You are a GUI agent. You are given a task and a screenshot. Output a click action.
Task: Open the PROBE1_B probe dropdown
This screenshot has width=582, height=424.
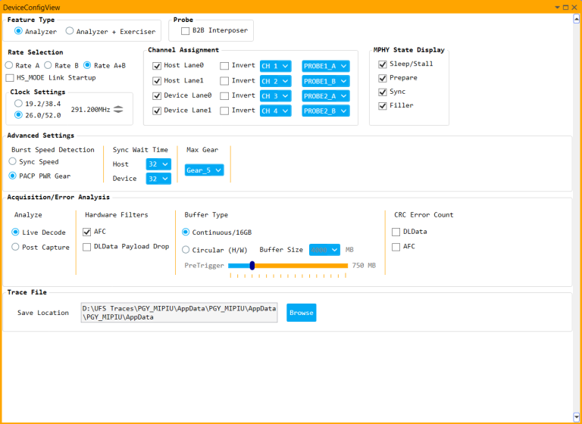pyautogui.click(x=326, y=81)
